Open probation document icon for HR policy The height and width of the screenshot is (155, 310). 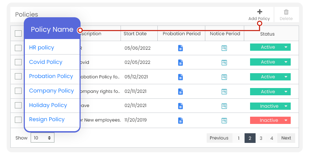[180, 48]
